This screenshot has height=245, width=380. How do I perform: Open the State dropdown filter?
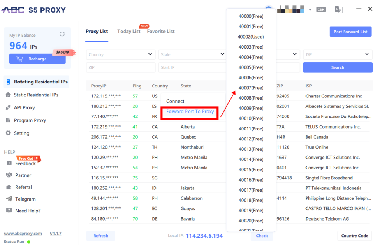pos(192,54)
